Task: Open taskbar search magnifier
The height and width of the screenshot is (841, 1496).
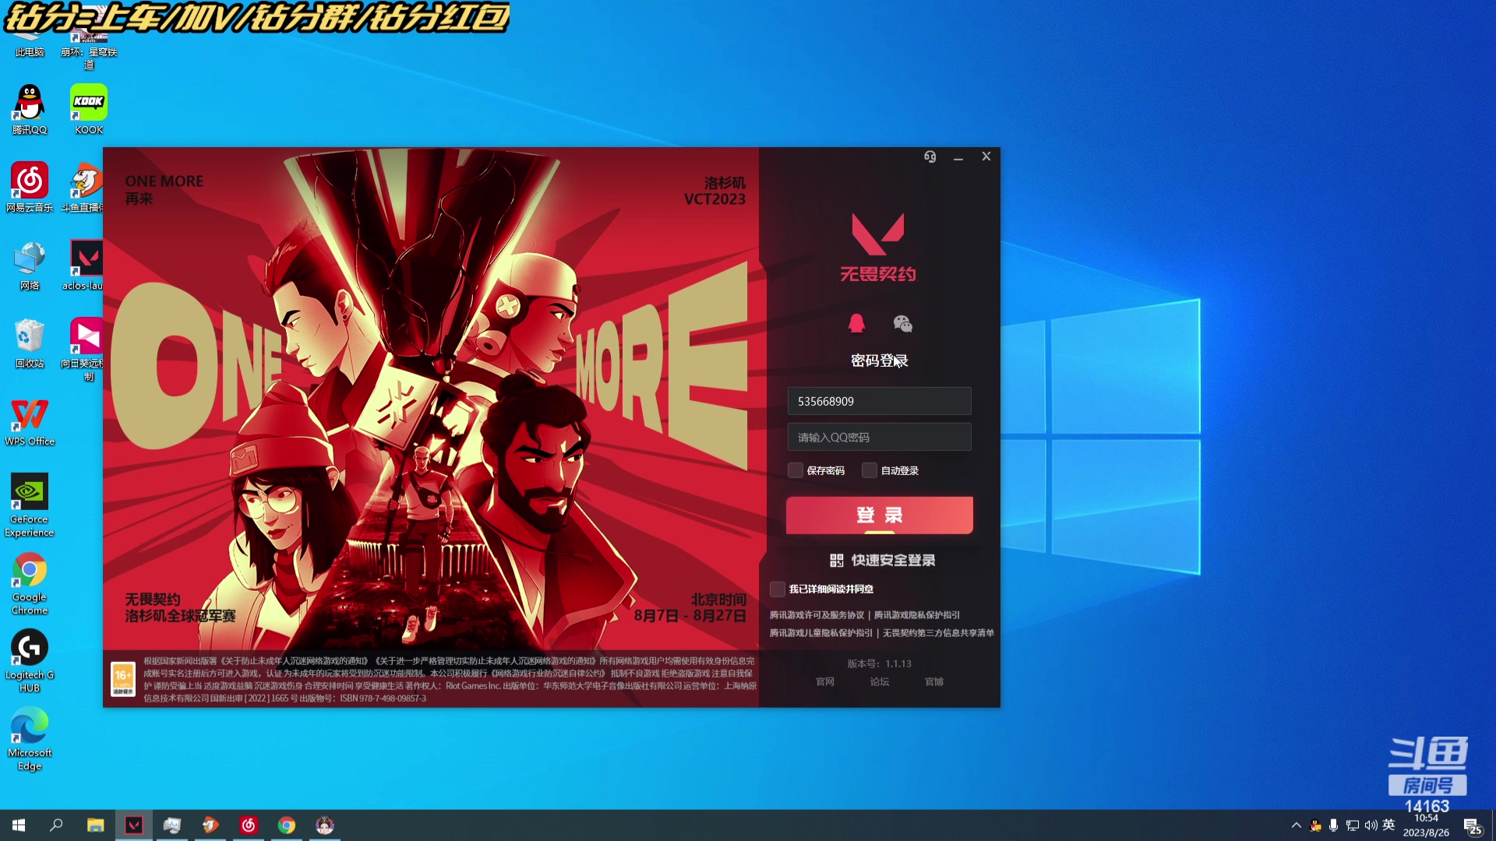Action: tap(56, 825)
